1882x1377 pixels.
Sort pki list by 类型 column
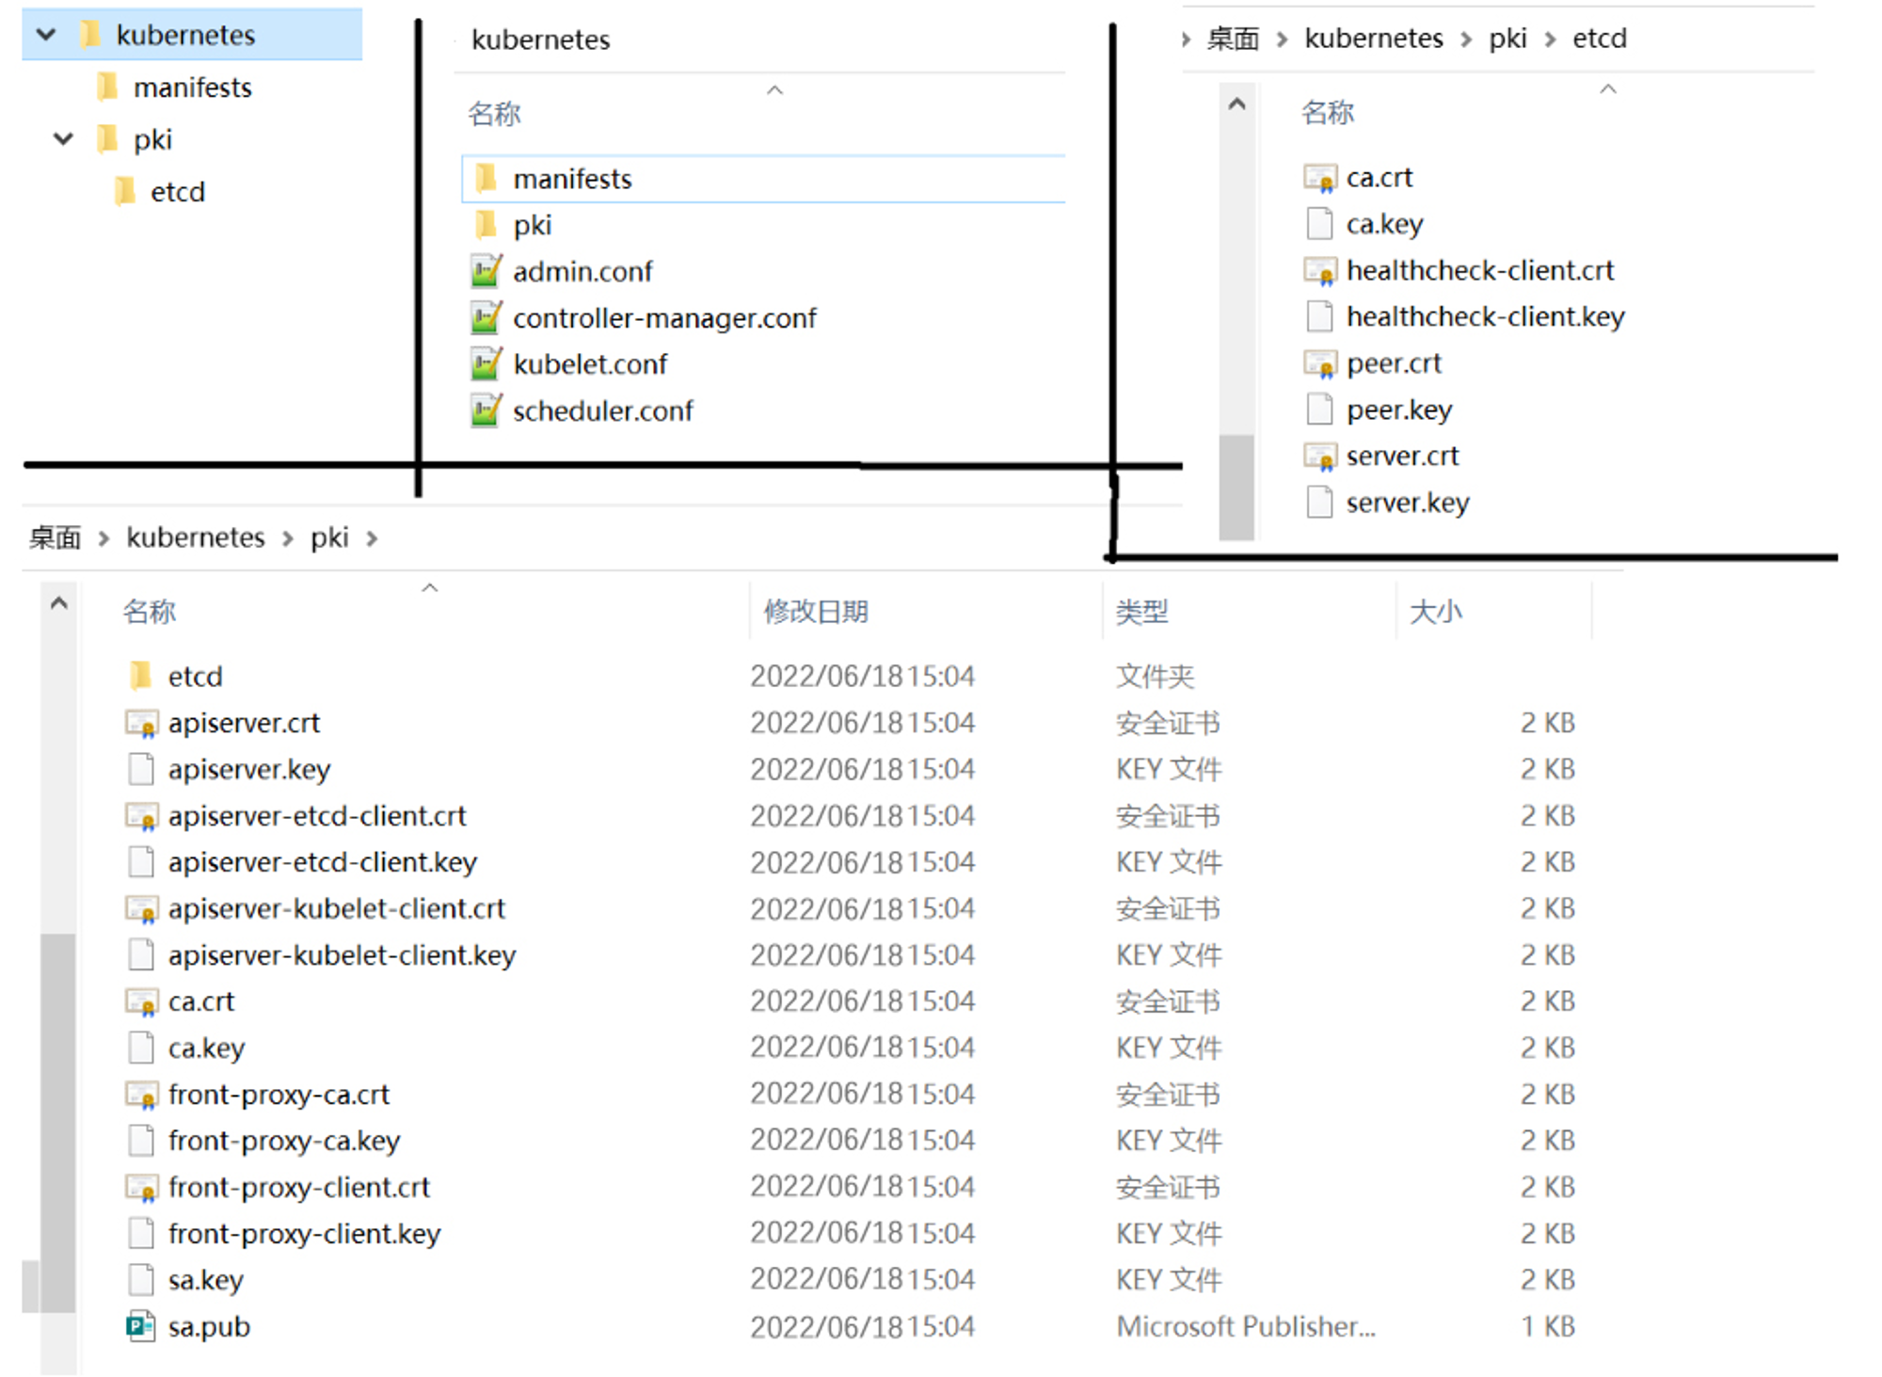[x=1141, y=612]
